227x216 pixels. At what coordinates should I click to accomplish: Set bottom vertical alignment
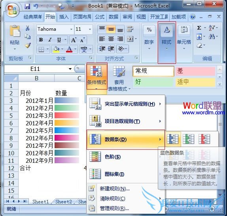(x=120, y=29)
